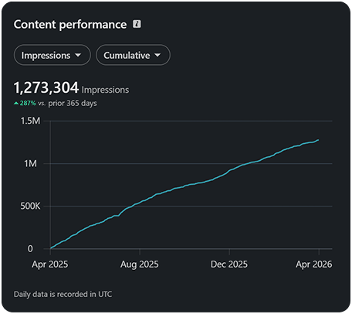Open the Cumulative view dropdown
The height and width of the screenshot is (314, 352).
tap(133, 55)
